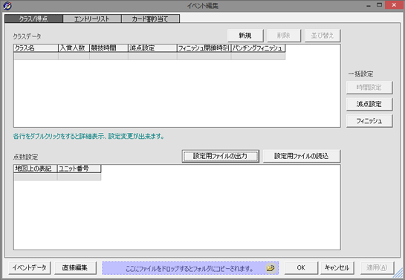Select the 減点設定 column header
This screenshot has width=405, height=280.
(x=152, y=48)
